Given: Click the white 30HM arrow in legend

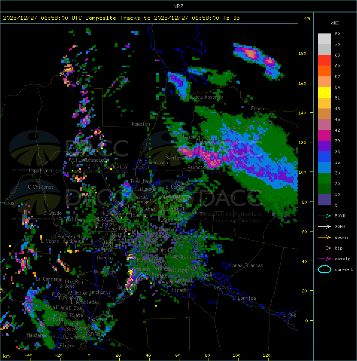Looking at the screenshot, I should coord(324,226).
